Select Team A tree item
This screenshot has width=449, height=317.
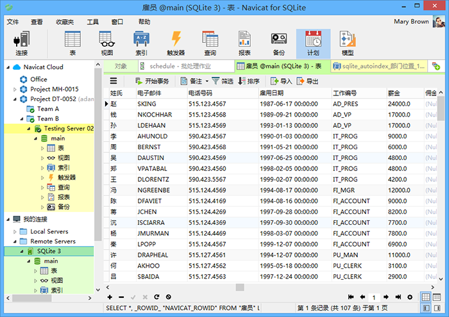(x=48, y=109)
